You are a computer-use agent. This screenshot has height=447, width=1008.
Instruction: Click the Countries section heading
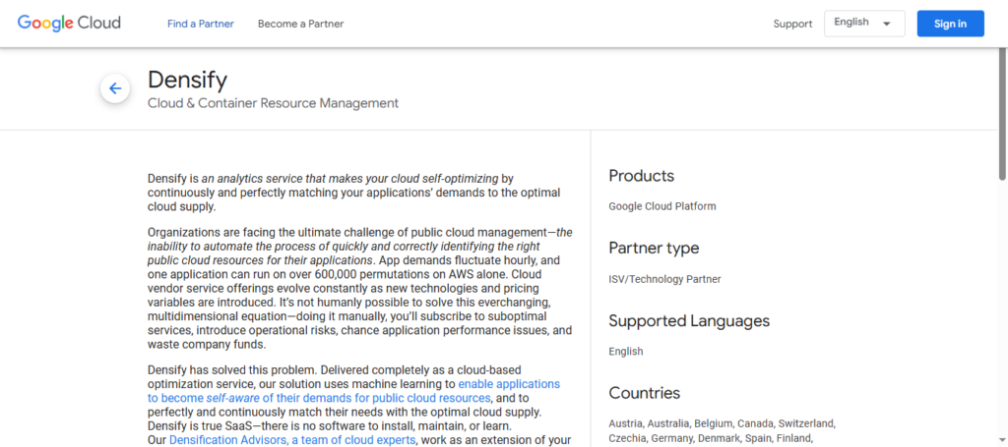(x=644, y=393)
